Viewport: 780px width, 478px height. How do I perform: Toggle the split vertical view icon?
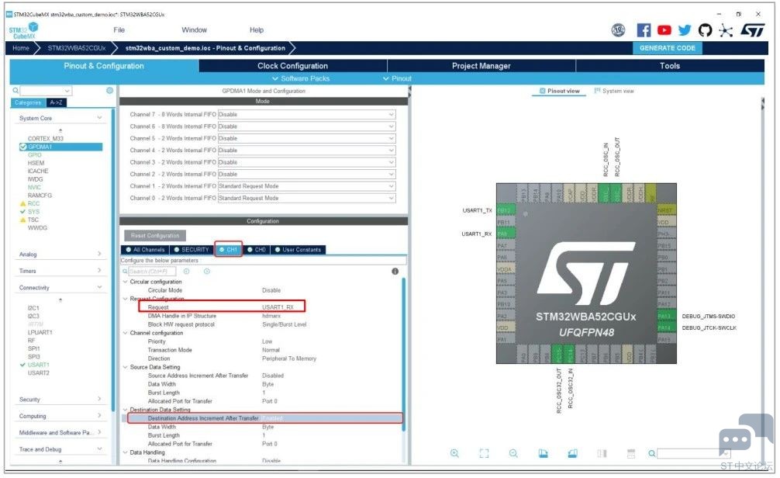[602, 453]
